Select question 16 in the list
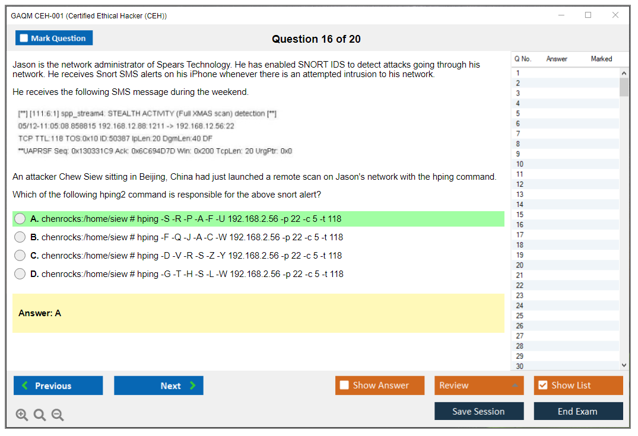Viewport: 638px width, 436px height. (520, 225)
